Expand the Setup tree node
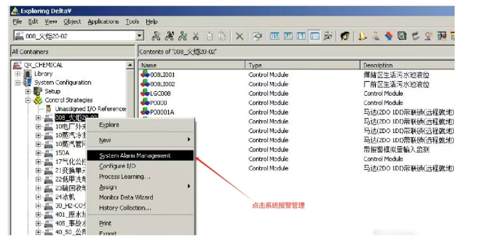This screenshot has height=238, width=481. (x=28, y=91)
